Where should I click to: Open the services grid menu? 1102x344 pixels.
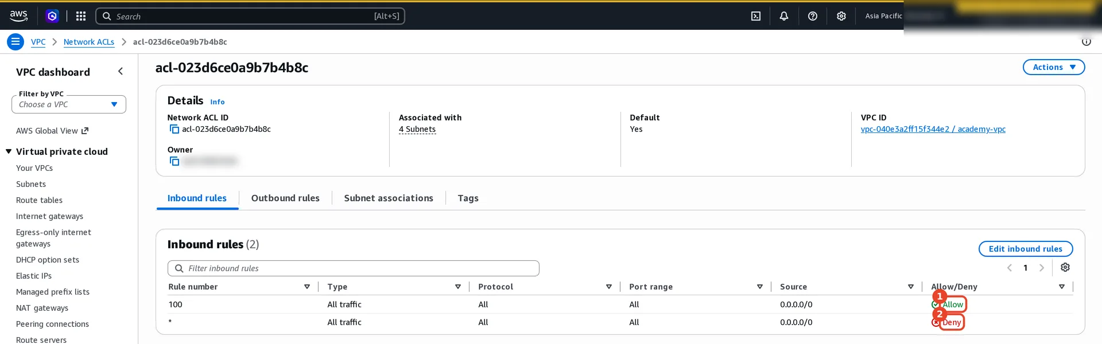click(81, 16)
